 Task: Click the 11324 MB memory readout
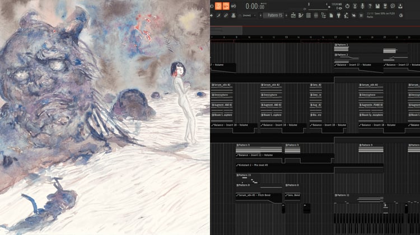(337, 4)
